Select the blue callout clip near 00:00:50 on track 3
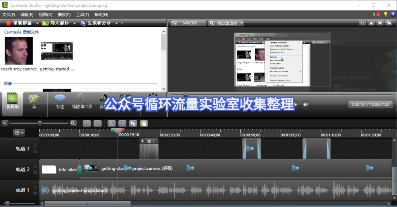 coord(252,149)
